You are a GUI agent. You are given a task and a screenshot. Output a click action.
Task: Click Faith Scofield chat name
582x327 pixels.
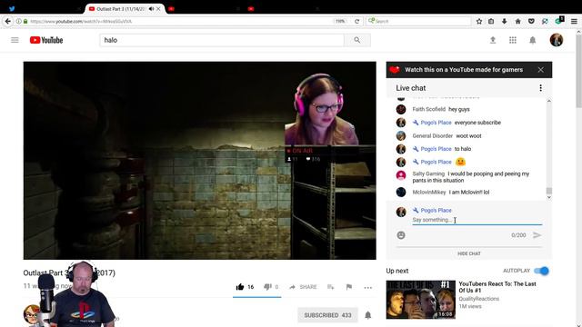[x=428, y=109]
